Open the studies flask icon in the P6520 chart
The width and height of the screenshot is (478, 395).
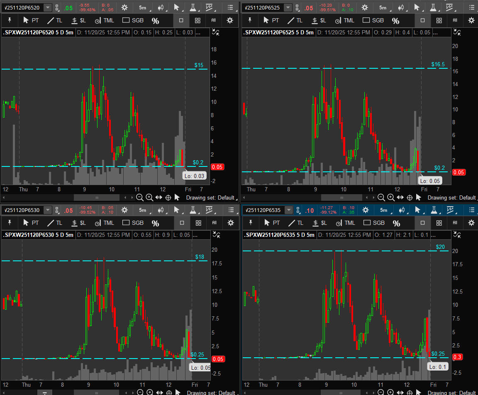click(193, 7)
